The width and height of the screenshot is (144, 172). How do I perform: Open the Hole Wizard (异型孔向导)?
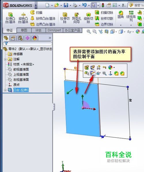(77, 18)
